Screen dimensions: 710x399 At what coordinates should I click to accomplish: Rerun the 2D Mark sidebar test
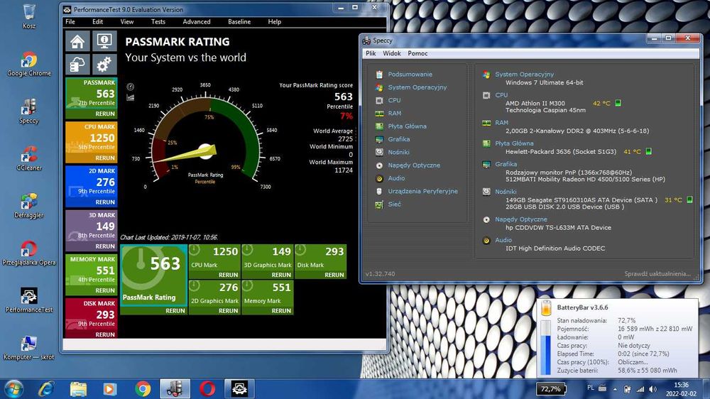105,202
